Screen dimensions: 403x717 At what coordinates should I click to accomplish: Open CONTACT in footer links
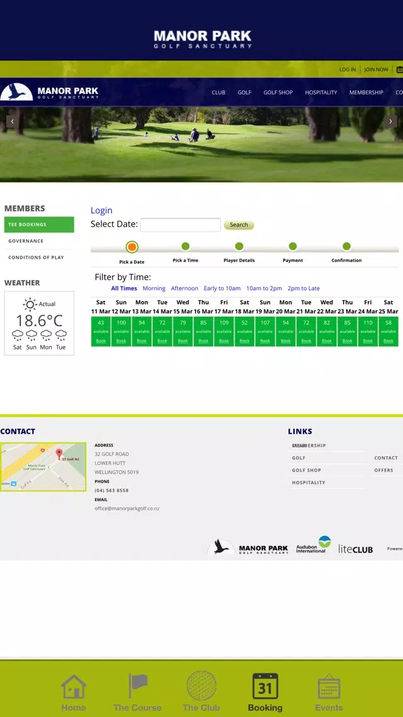(386, 458)
